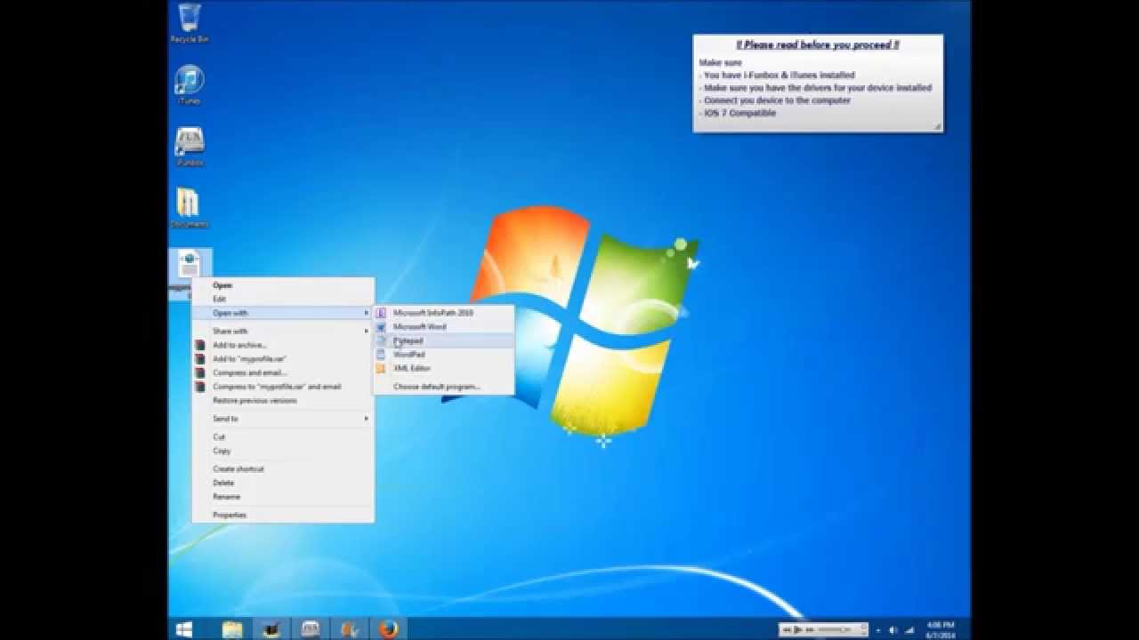Open taskbar app between File Explorer and iFunbox
This screenshot has height=640, width=1139.
point(271,629)
